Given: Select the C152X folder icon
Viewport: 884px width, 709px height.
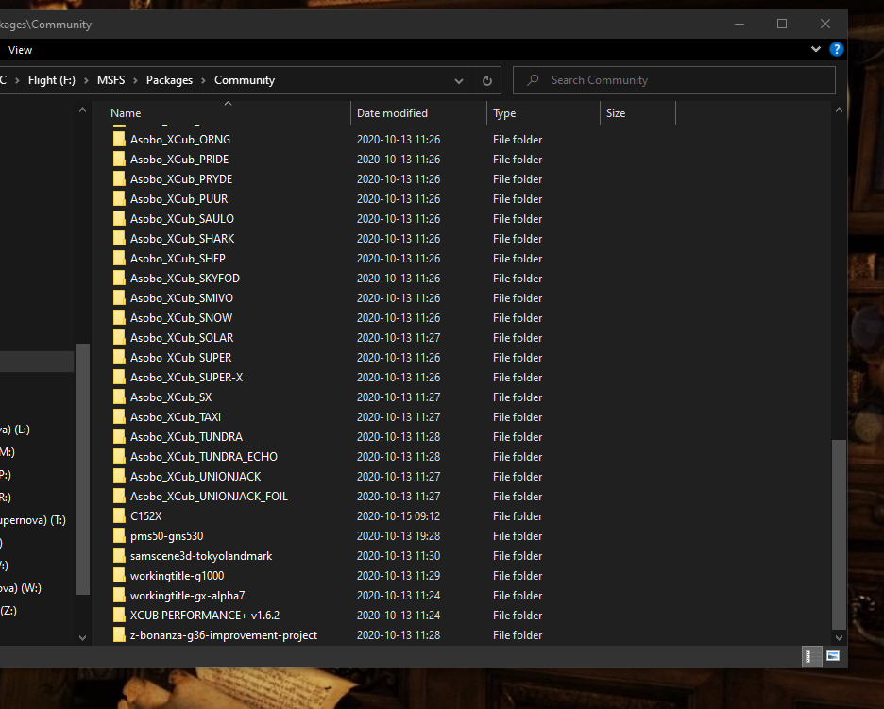Looking at the screenshot, I should [119, 516].
